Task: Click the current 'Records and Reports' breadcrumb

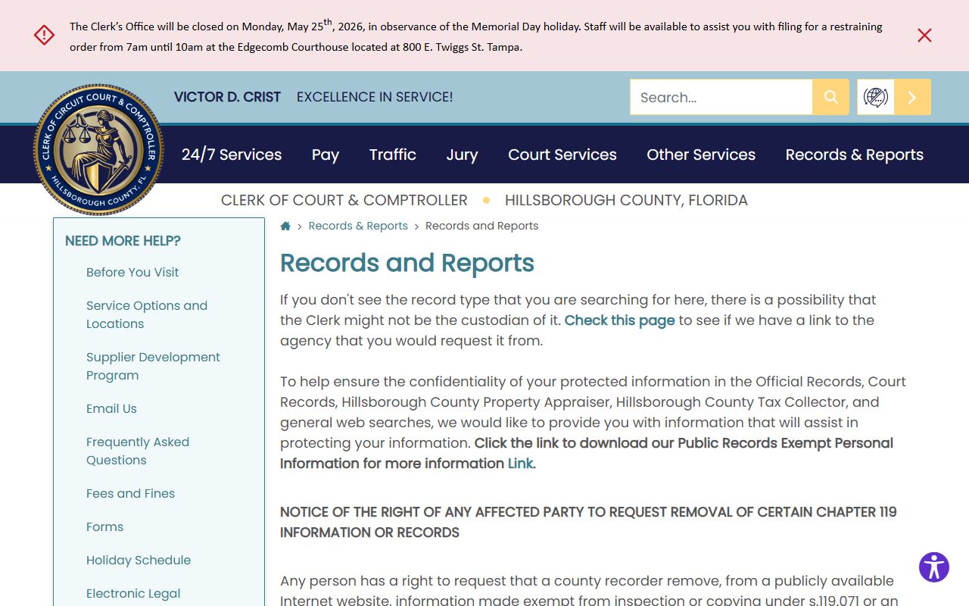Action: pos(482,226)
